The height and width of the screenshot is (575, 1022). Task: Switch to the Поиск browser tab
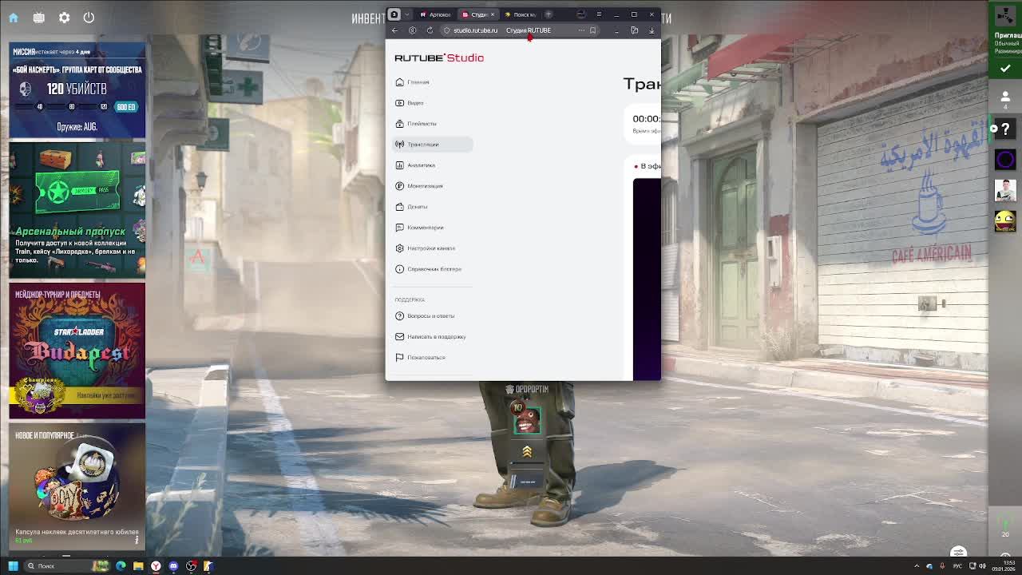coord(521,14)
